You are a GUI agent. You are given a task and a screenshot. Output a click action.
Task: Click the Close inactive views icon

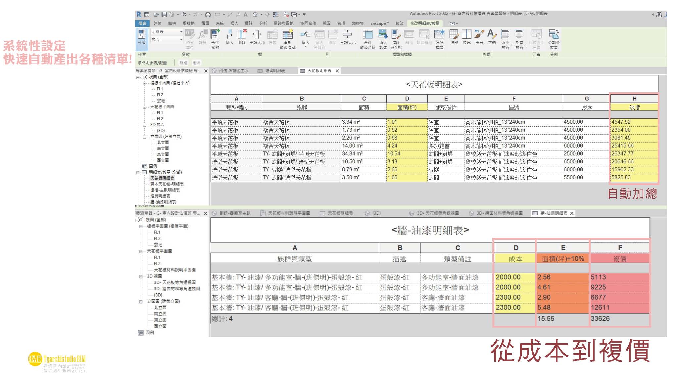click(x=286, y=15)
